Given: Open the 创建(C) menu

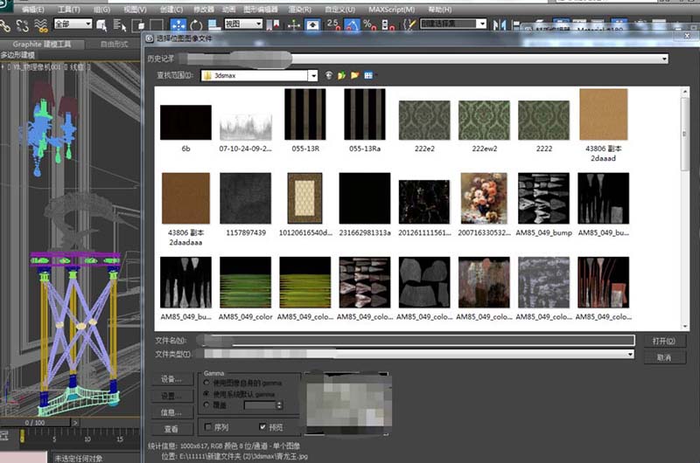Looking at the screenshot, I should point(171,10).
